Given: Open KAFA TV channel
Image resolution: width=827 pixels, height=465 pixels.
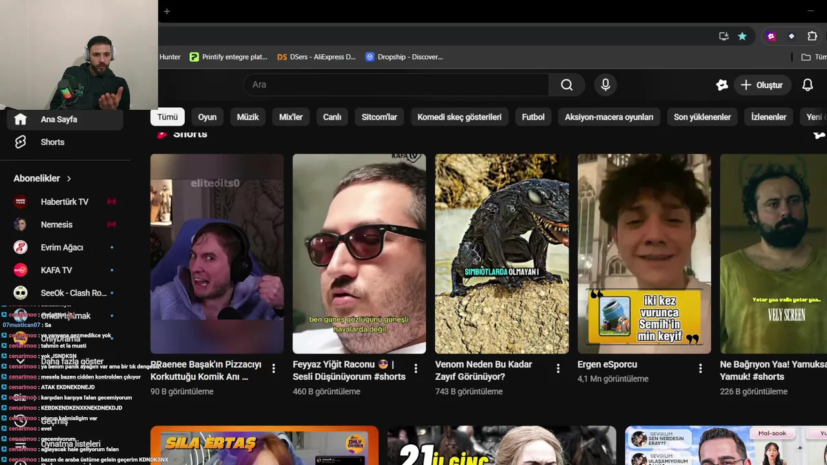Looking at the screenshot, I should pyautogui.click(x=65, y=270).
